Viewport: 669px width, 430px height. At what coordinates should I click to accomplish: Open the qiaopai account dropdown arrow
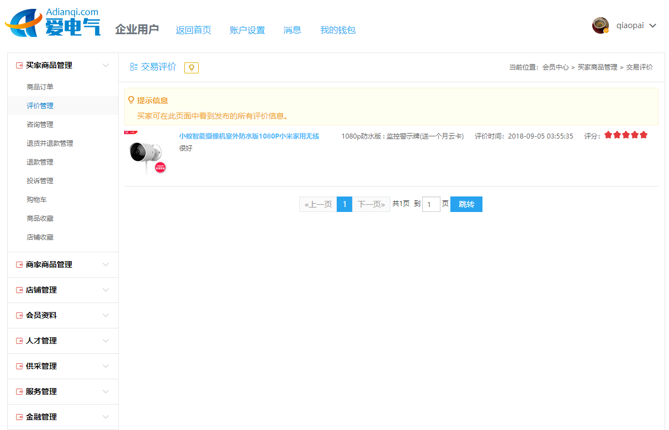653,26
